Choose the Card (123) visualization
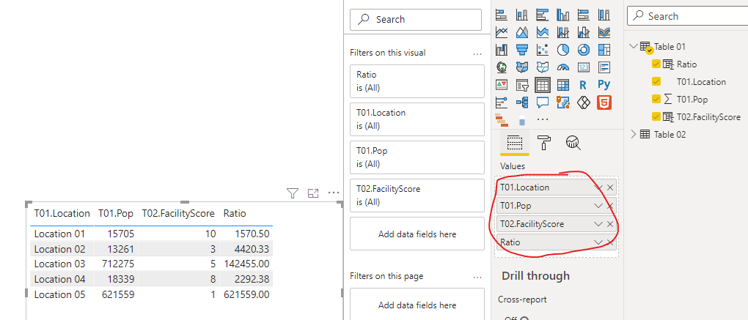Viewport: 748px width, 320px height. [x=584, y=67]
